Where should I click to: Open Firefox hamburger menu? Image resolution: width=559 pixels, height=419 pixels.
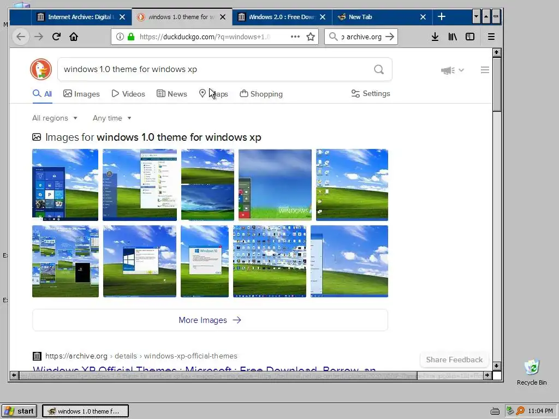(491, 37)
